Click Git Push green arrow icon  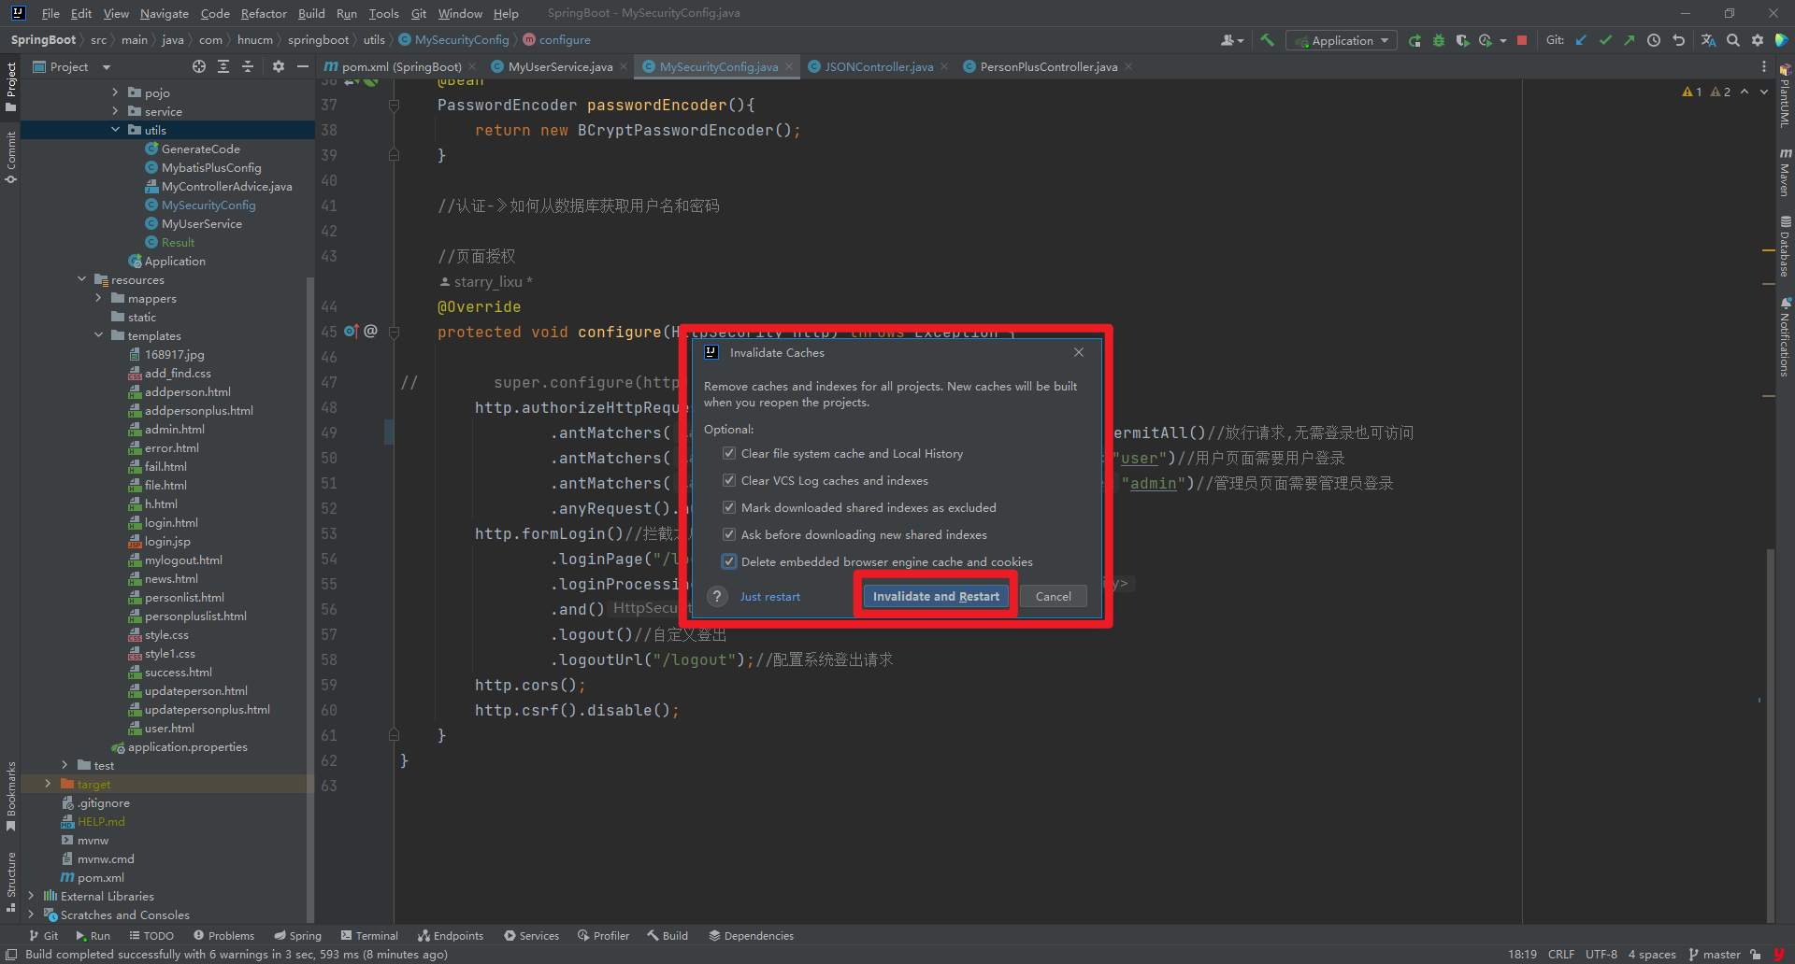pos(1630,40)
